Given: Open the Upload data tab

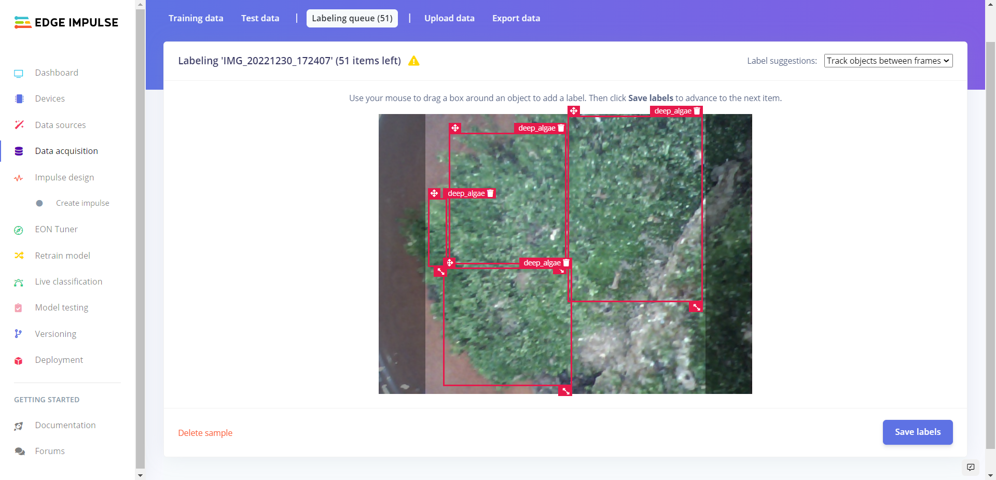Looking at the screenshot, I should (x=450, y=18).
